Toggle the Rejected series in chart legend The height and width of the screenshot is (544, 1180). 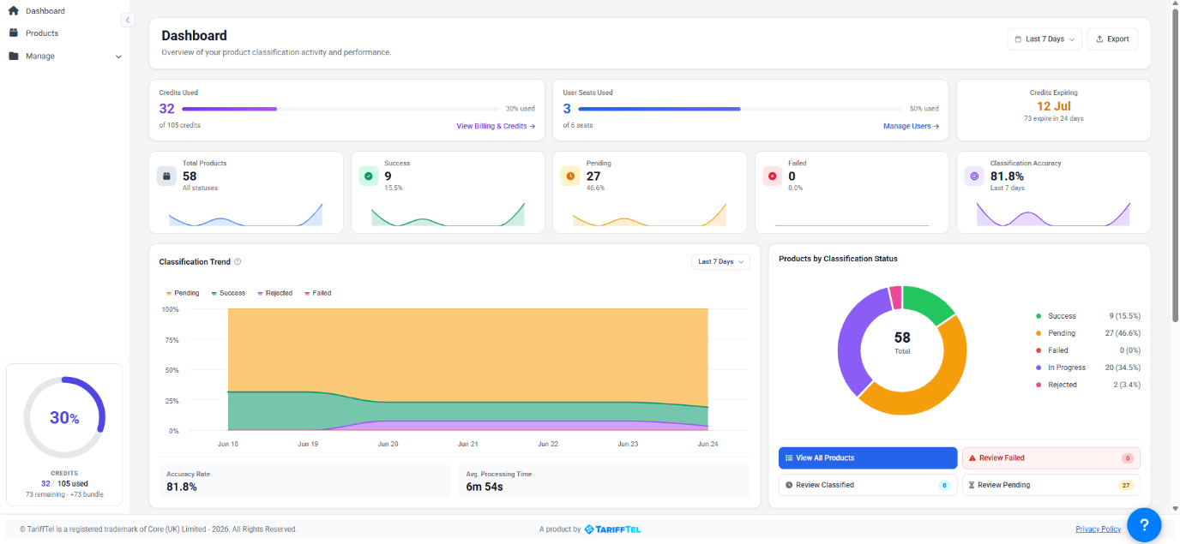(274, 293)
